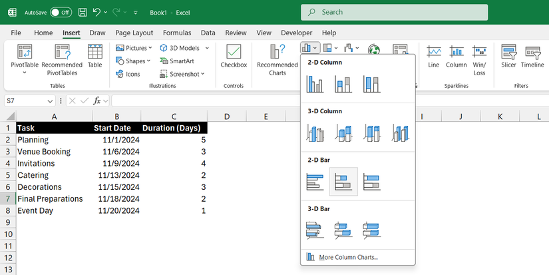This screenshot has height=275, width=549.
Task: Click the PivotTable icon
Action: coord(25,53)
